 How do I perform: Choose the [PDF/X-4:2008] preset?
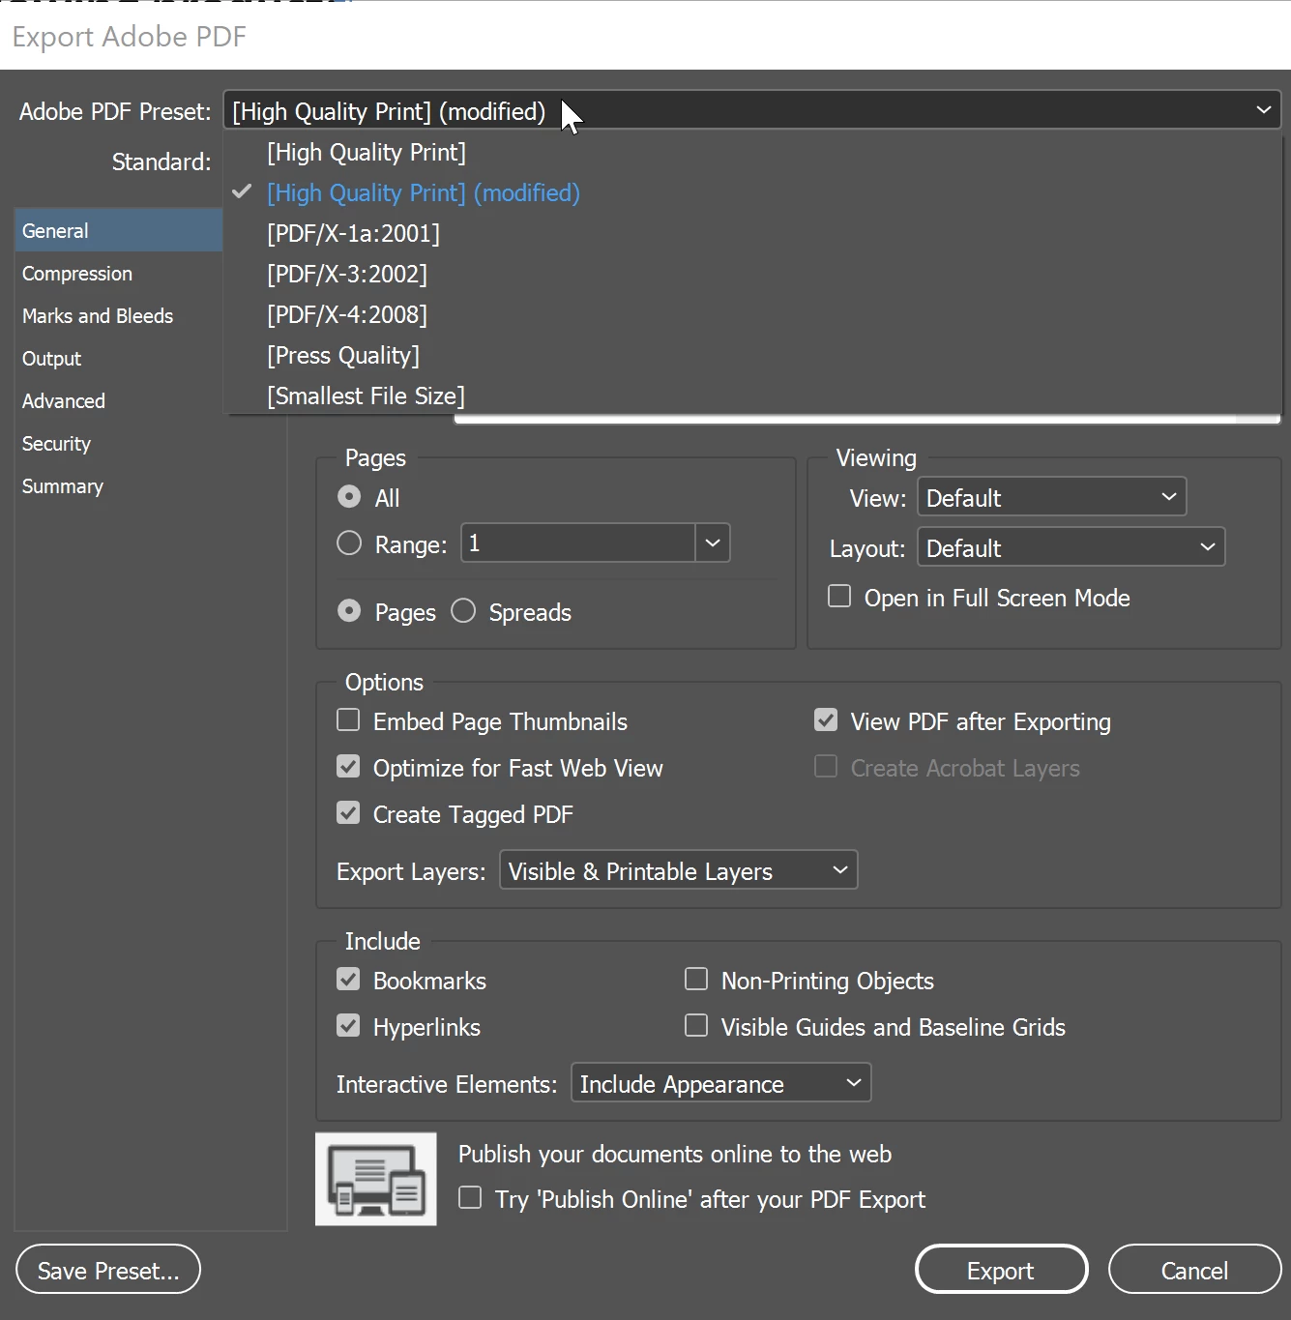coord(752,315)
